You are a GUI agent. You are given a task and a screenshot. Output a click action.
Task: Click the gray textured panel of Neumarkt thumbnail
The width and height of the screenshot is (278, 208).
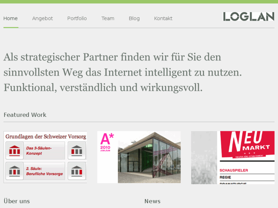(204, 158)
